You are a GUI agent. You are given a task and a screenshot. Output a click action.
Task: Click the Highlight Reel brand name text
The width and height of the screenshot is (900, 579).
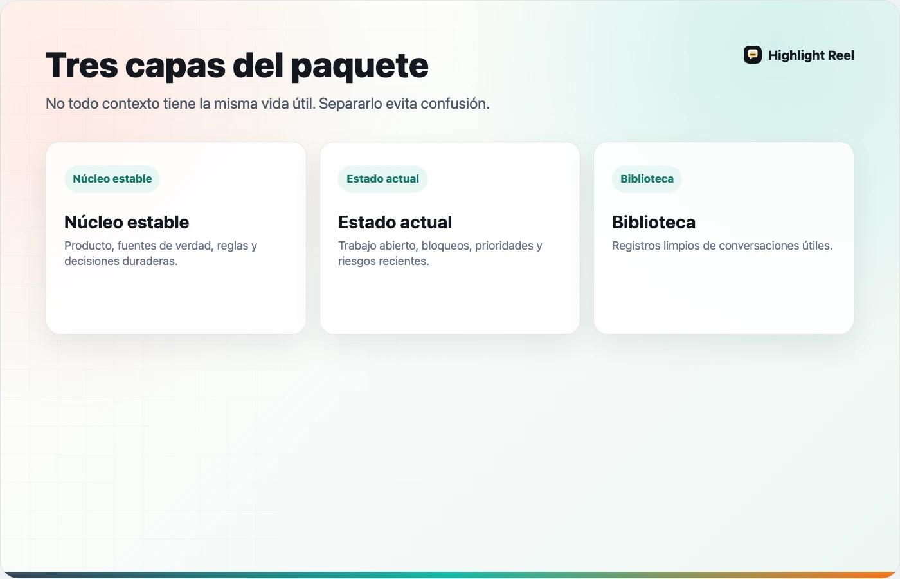coord(811,55)
